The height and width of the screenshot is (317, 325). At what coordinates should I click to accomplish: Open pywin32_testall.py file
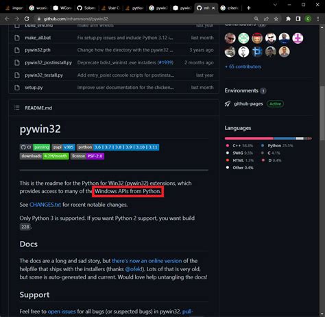coord(44,75)
